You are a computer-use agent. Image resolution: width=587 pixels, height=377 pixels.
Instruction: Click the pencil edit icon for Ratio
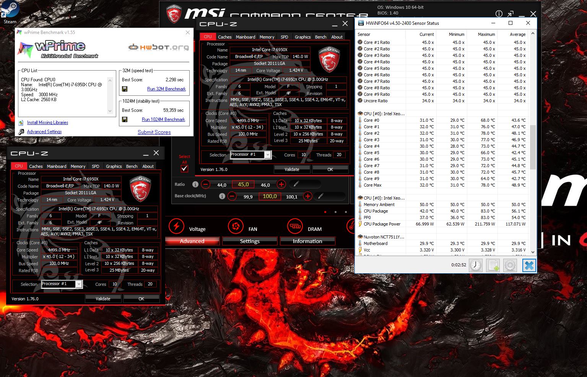click(296, 184)
